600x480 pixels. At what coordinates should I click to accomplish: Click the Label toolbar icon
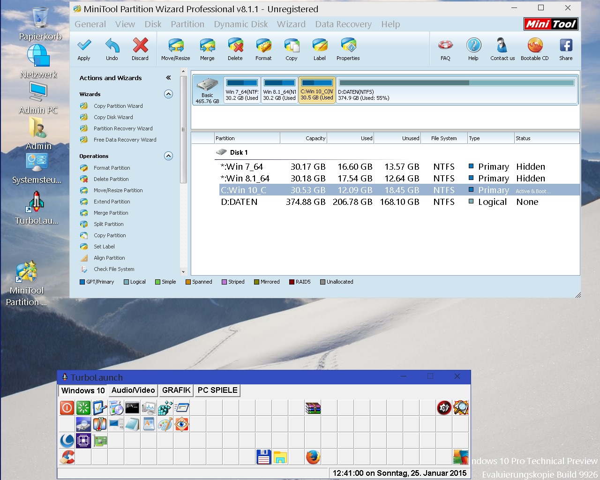320,45
